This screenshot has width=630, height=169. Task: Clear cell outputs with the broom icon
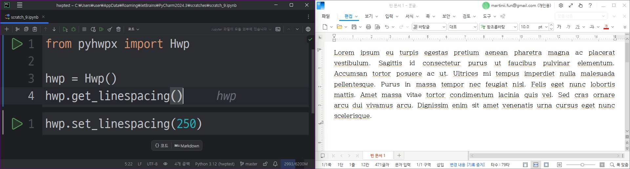(x=110, y=29)
